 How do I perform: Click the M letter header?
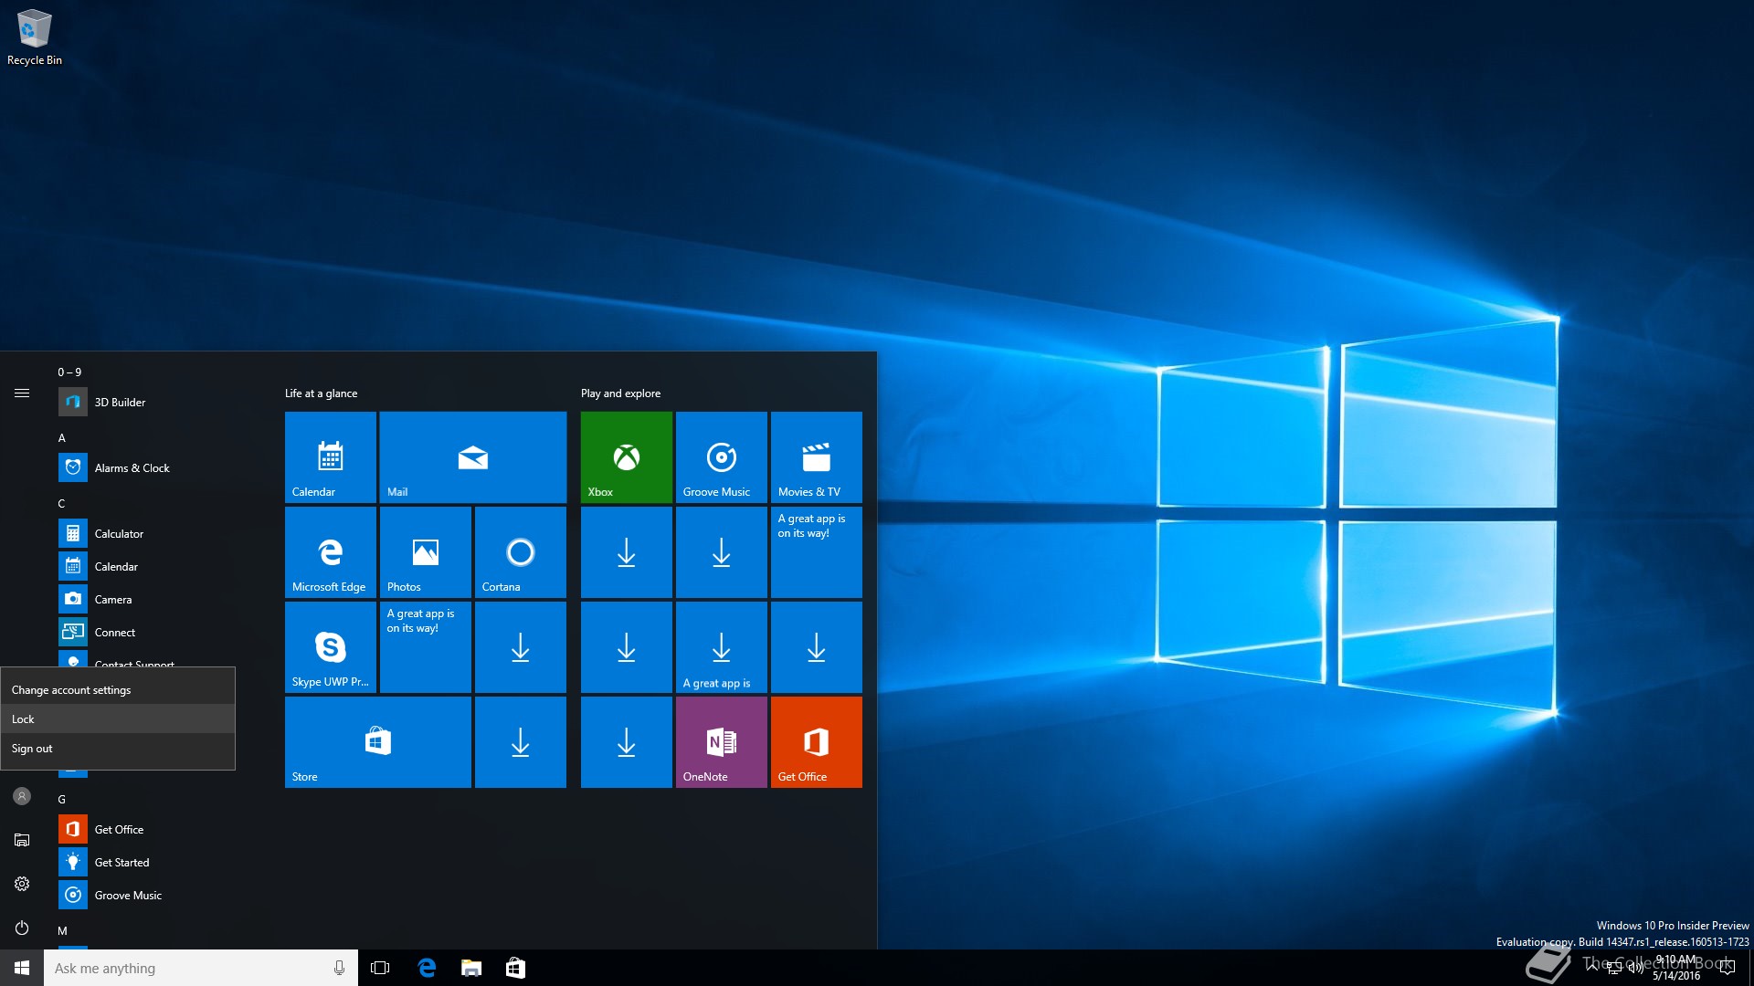coord(62,931)
